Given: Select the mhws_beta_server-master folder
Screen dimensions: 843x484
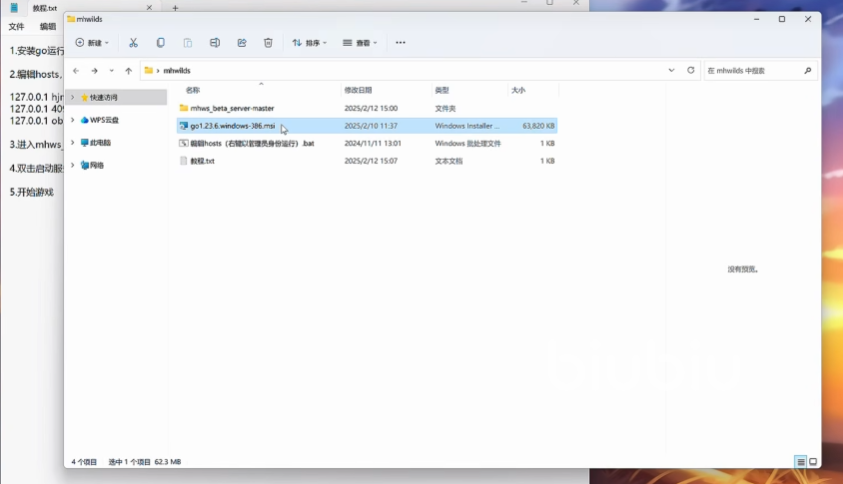Looking at the screenshot, I should tap(232, 108).
